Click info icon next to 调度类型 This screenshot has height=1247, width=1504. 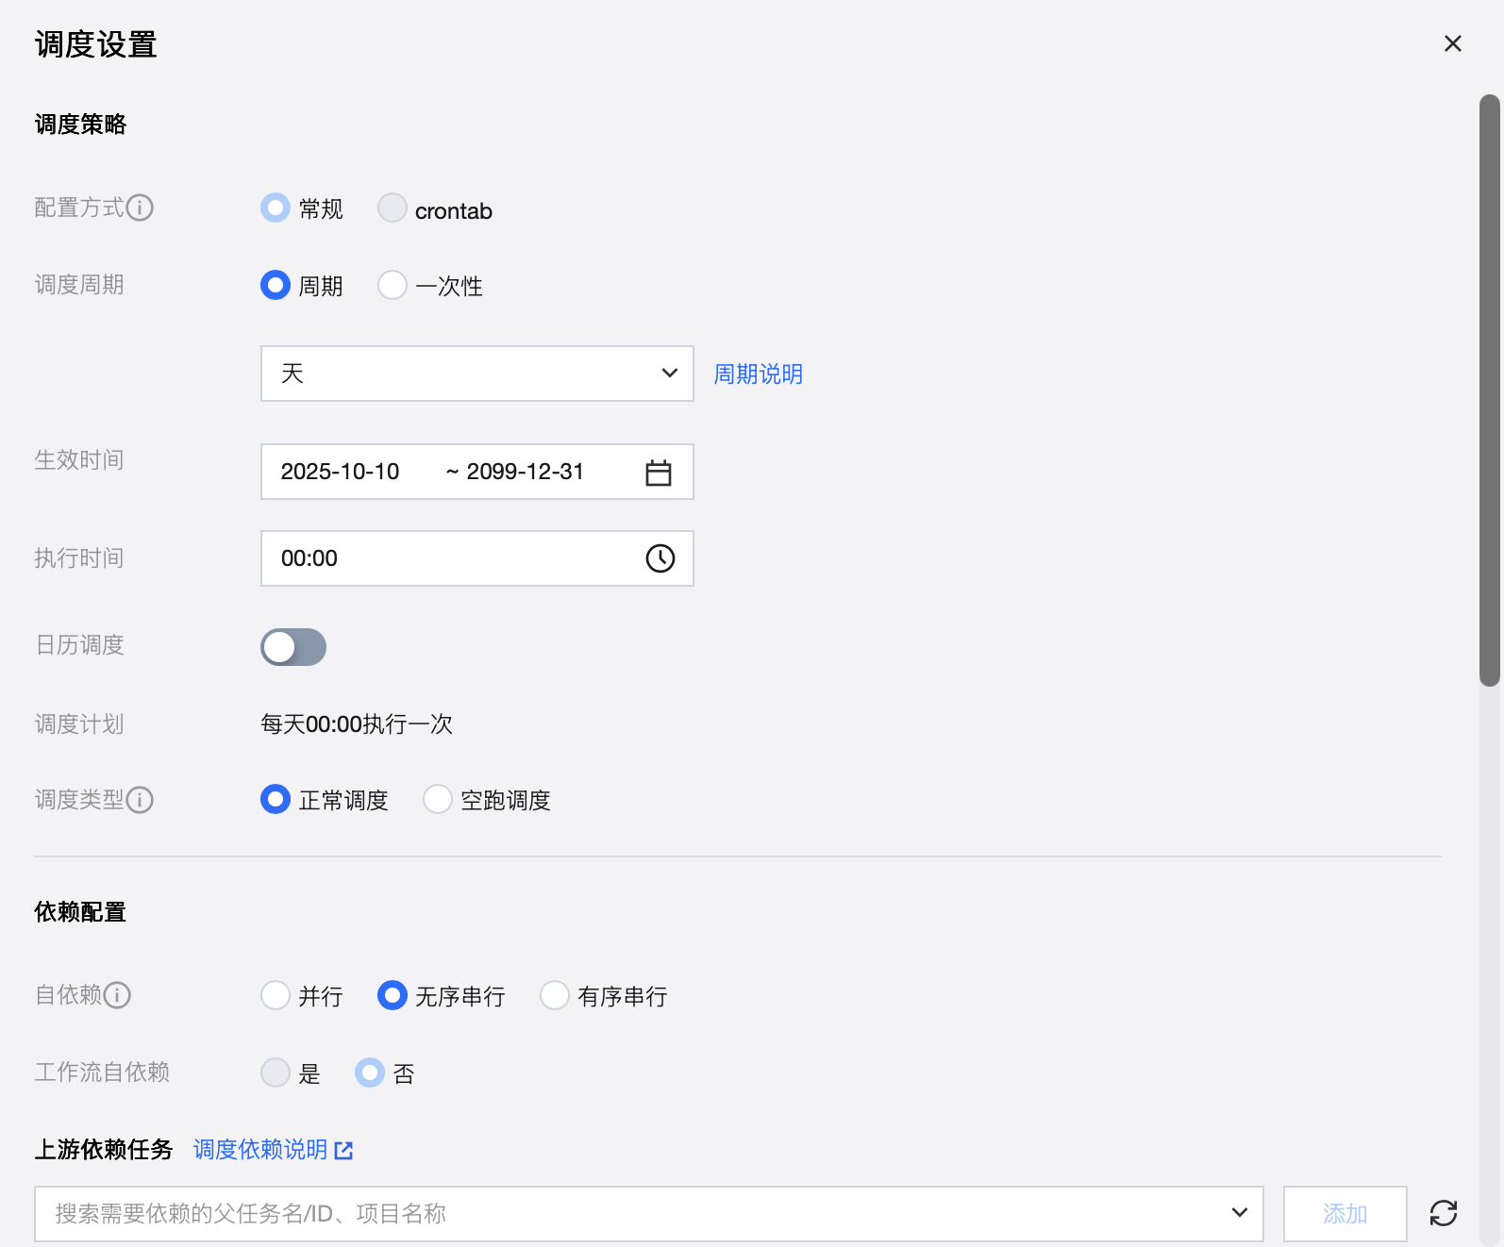pyautogui.click(x=140, y=800)
